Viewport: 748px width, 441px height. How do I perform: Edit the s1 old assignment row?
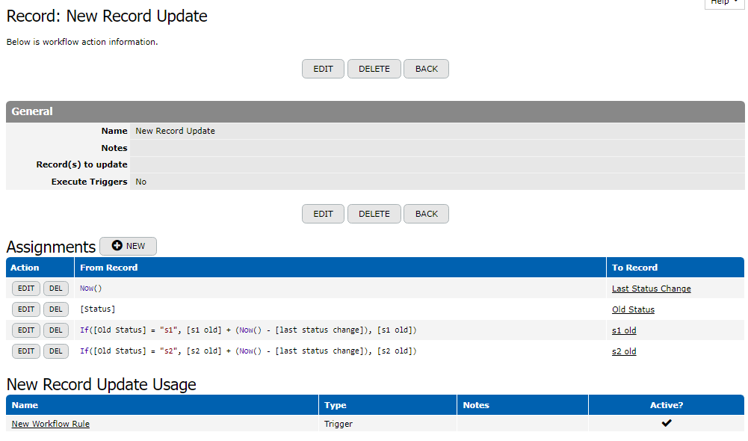26,330
